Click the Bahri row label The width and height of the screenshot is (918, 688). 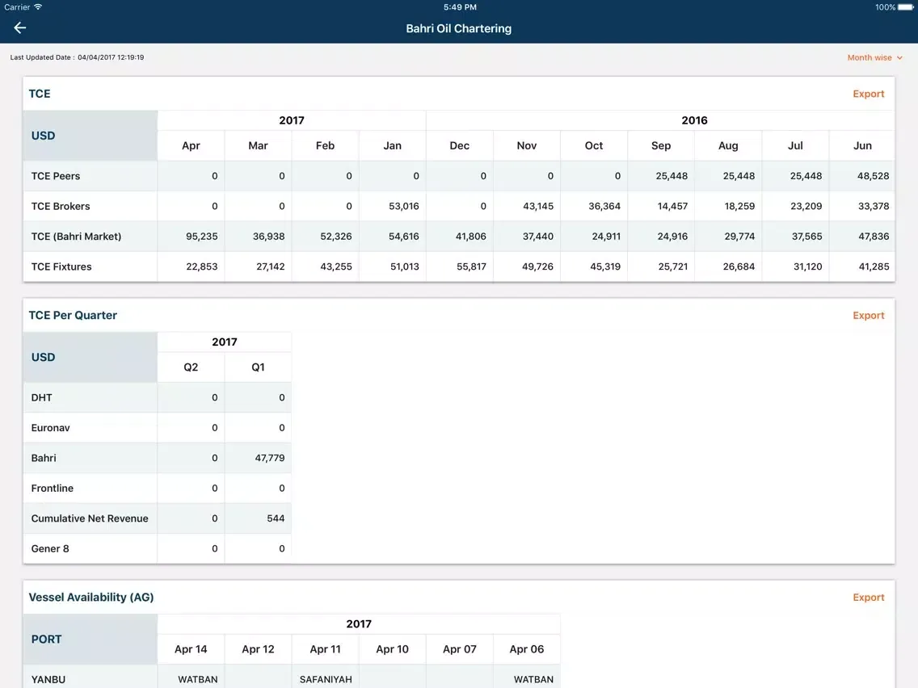pos(44,458)
